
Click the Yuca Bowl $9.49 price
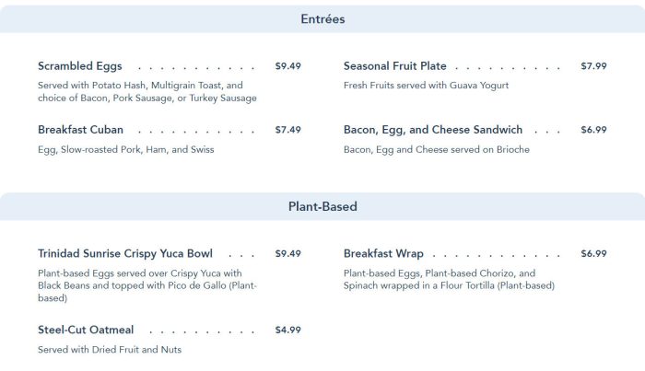tap(287, 253)
